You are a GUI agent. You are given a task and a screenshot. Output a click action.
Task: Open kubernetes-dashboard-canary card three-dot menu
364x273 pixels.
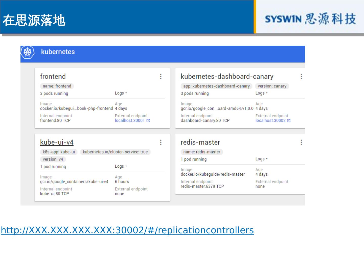pos(301,77)
